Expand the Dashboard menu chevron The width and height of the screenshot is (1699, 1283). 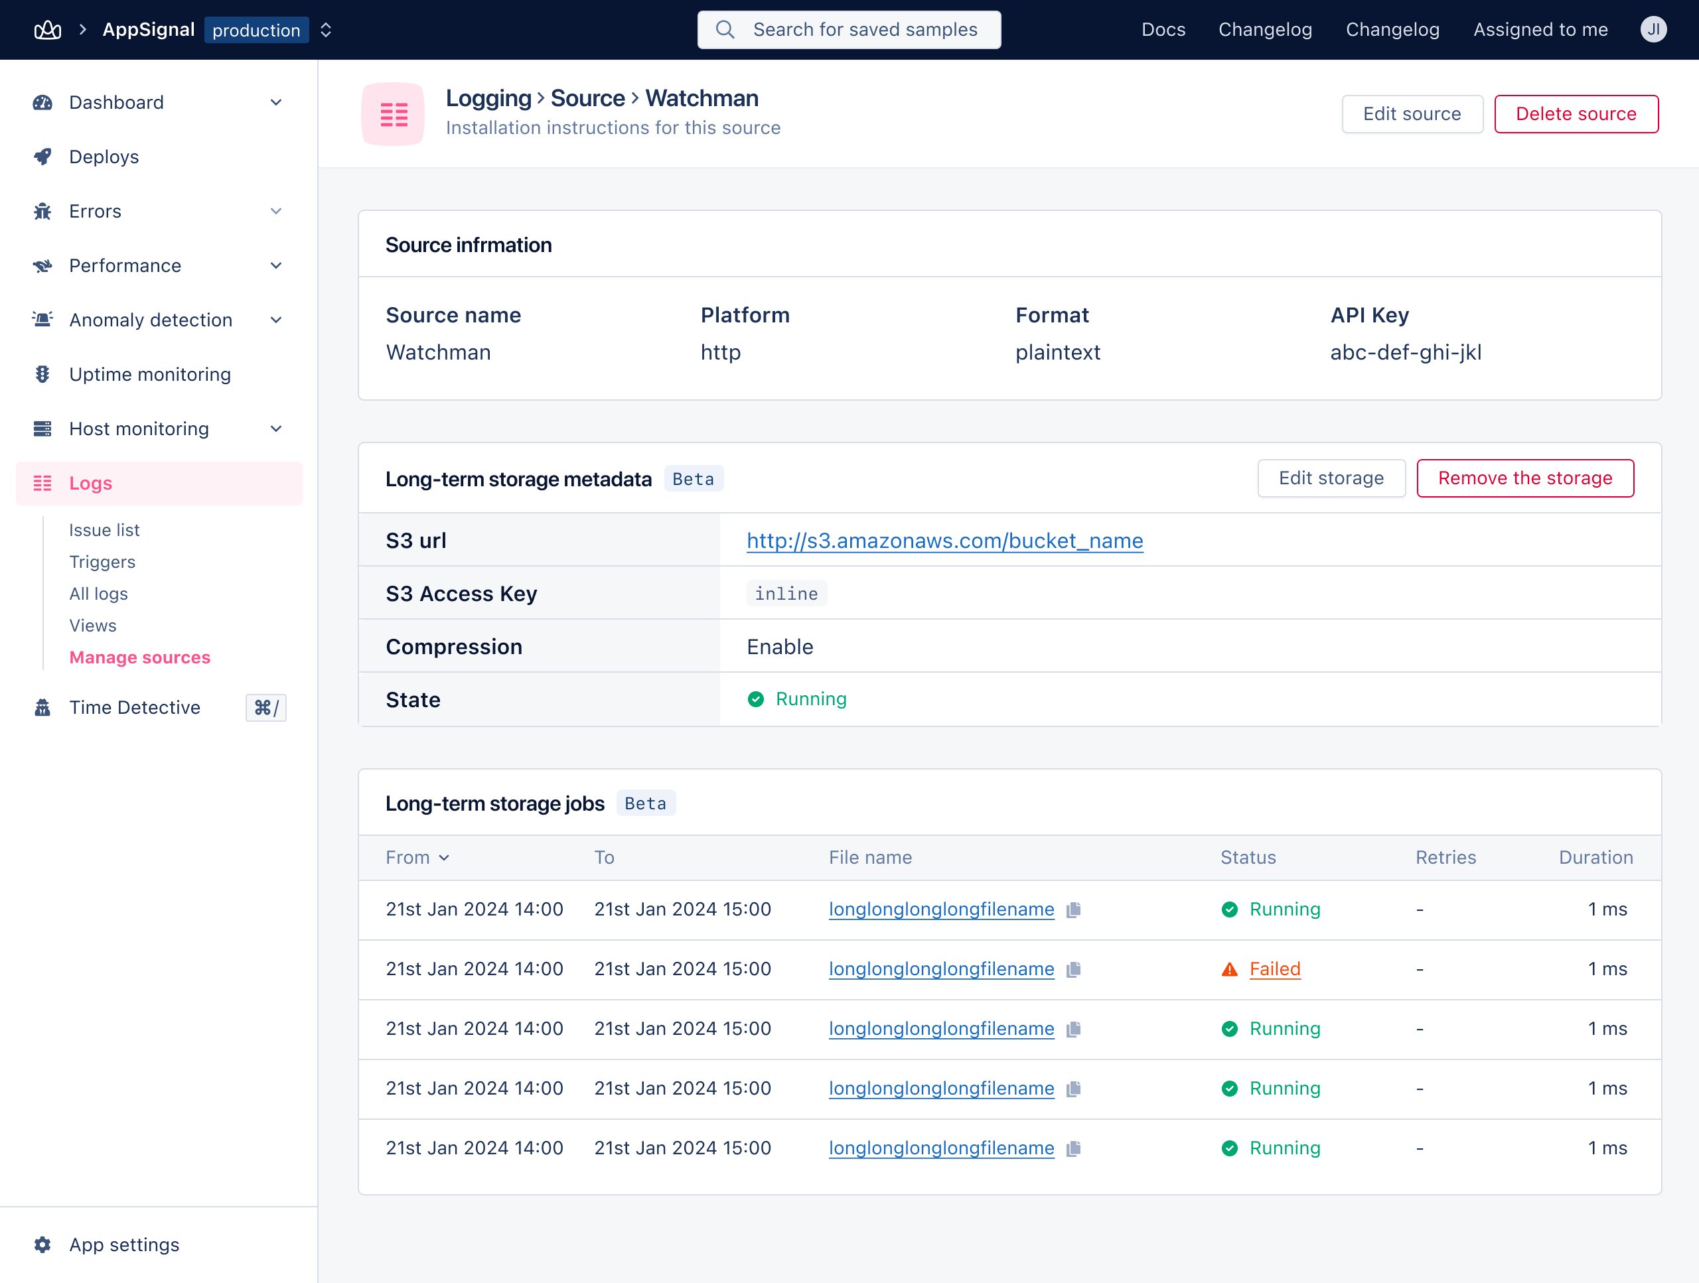tap(277, 102)
